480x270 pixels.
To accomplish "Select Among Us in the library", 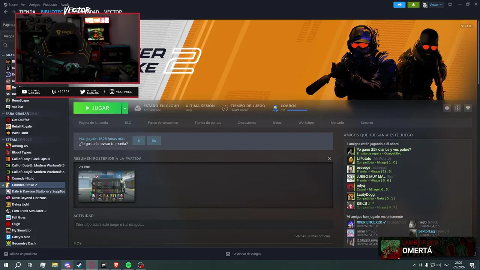I will click(x=20, y=146).
